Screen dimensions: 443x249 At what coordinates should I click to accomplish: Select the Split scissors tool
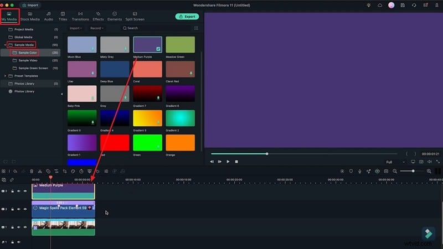[x=40, y=172]
